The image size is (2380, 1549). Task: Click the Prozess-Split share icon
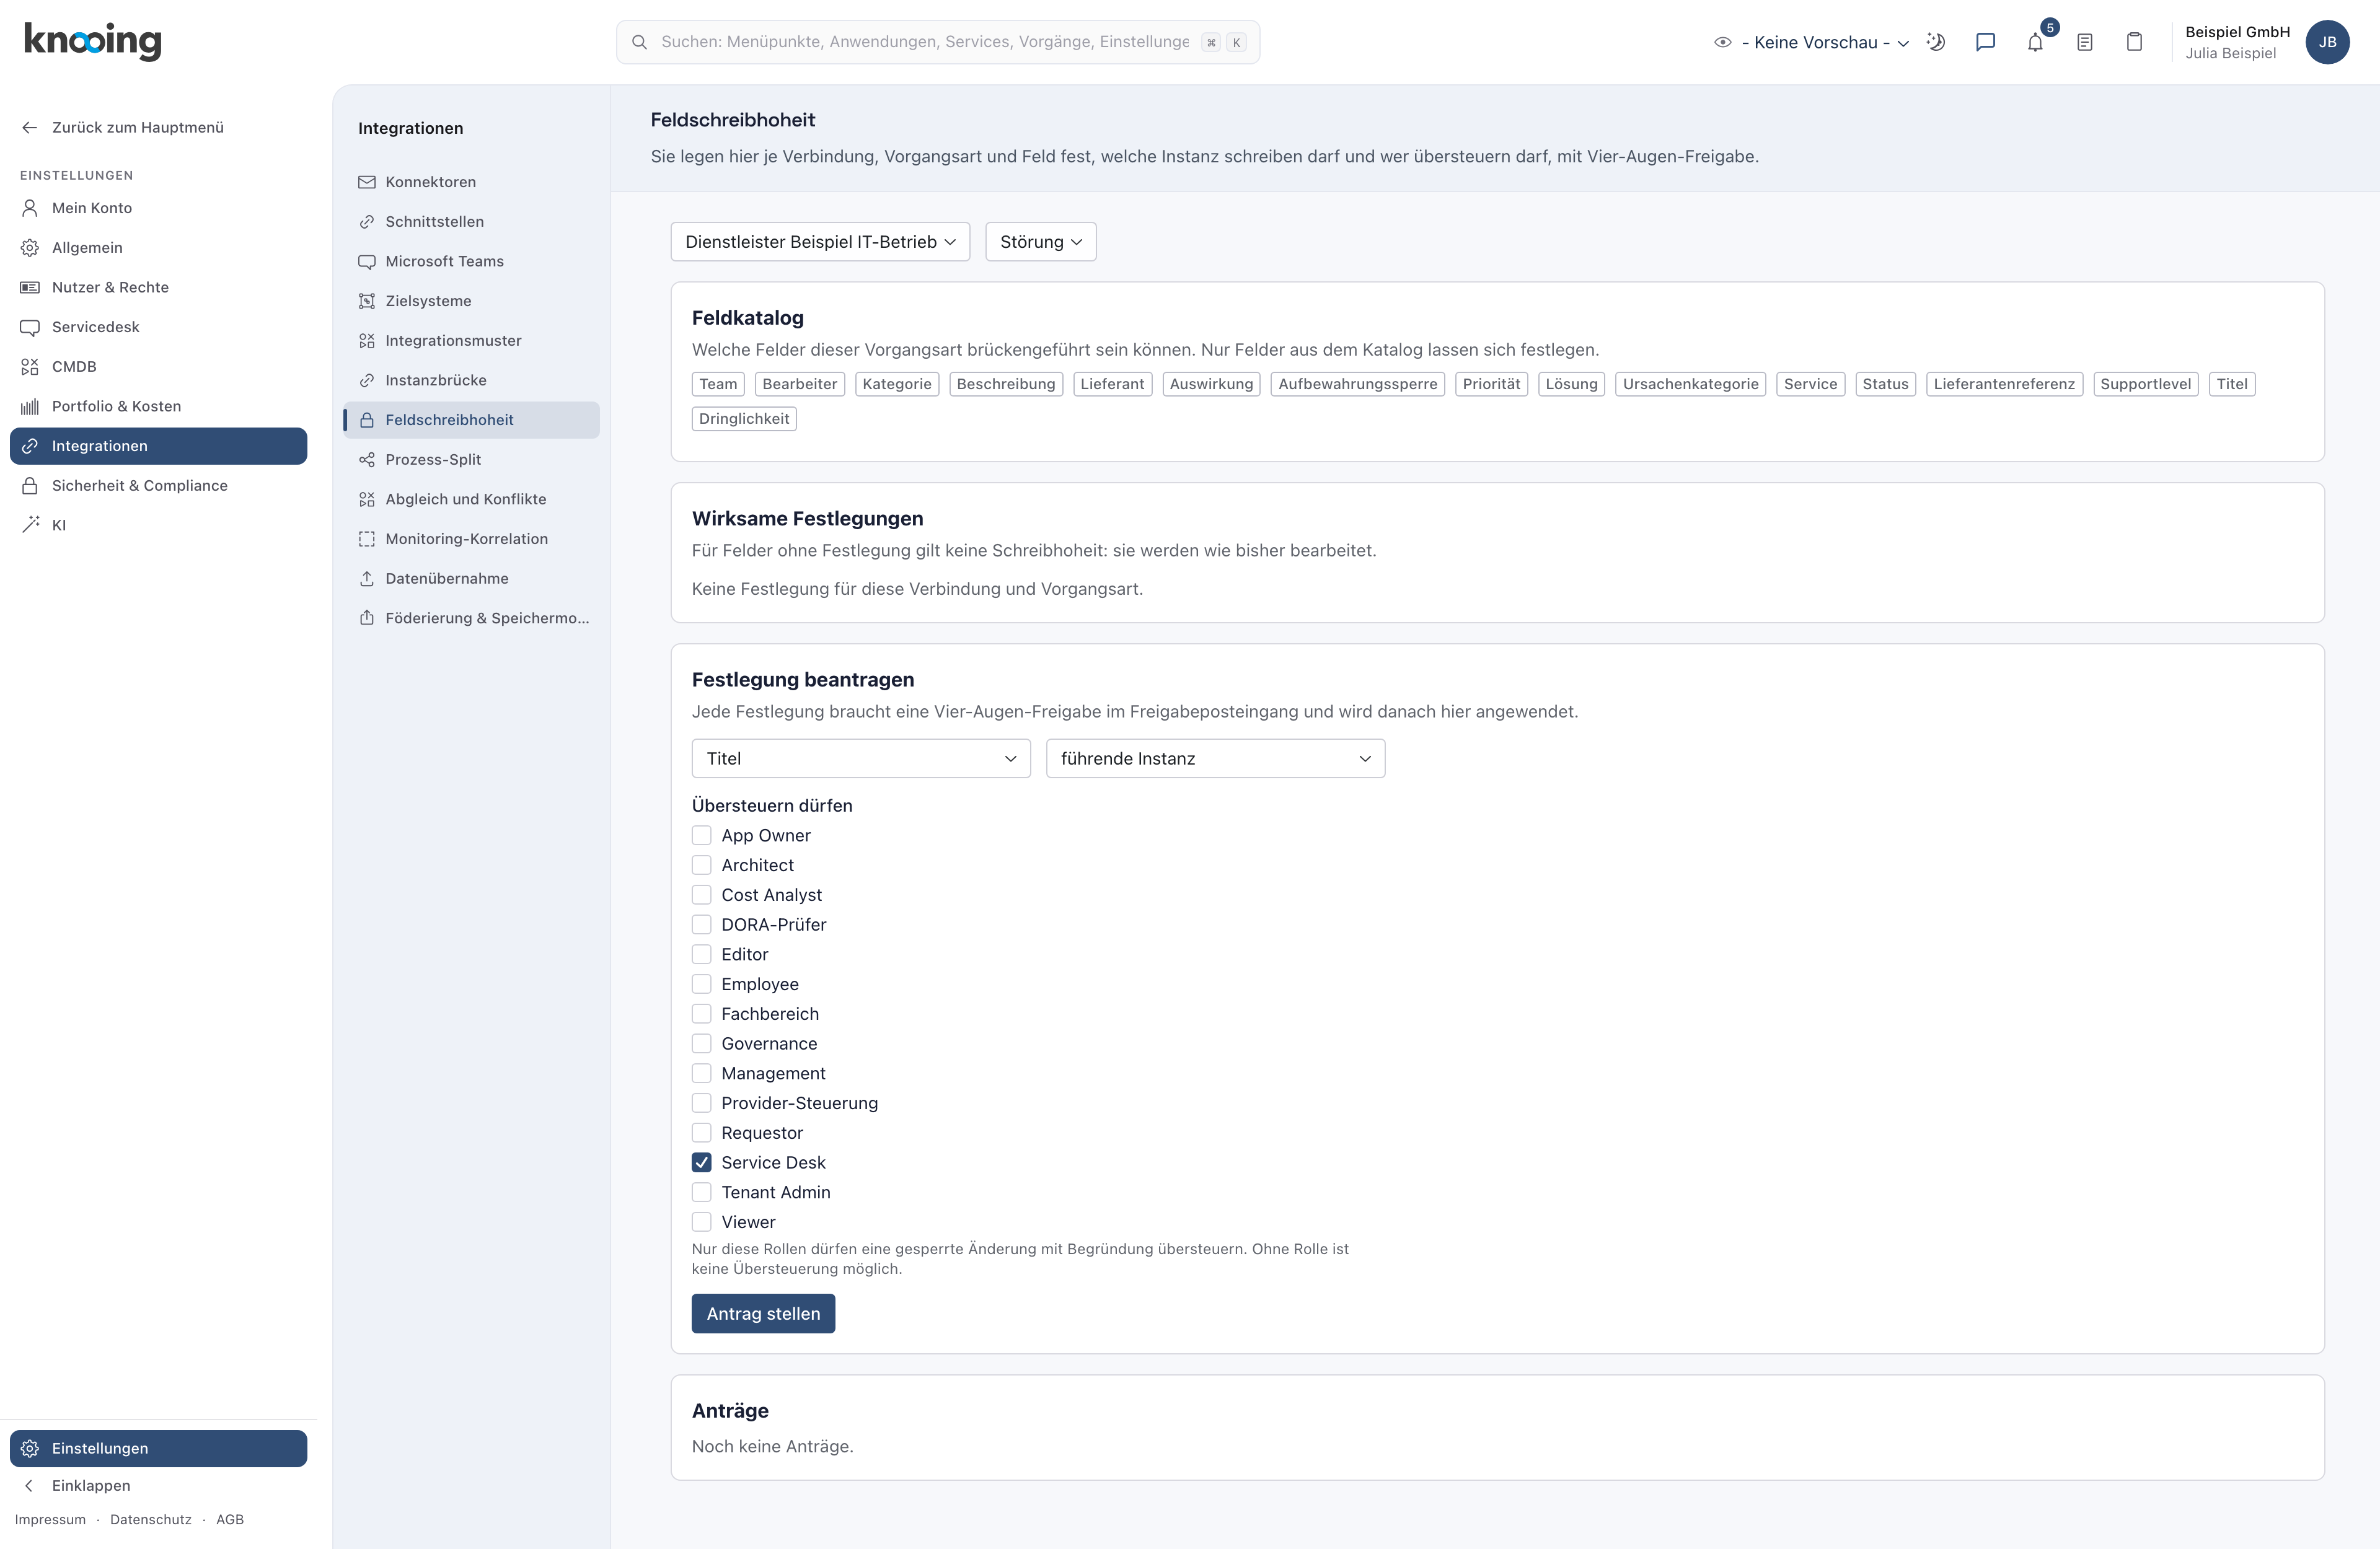367,460
